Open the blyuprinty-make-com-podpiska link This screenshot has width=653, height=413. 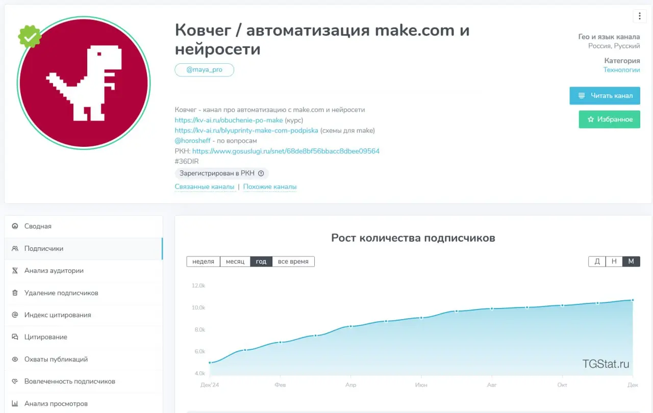click(x=246, y=131)
